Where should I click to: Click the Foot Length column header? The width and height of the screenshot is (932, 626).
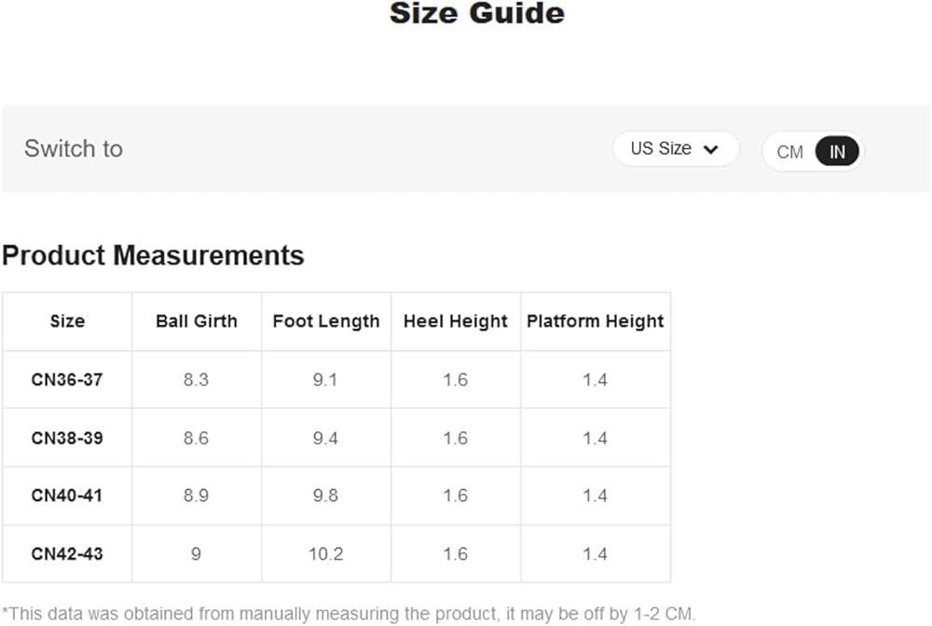point(326,321)
